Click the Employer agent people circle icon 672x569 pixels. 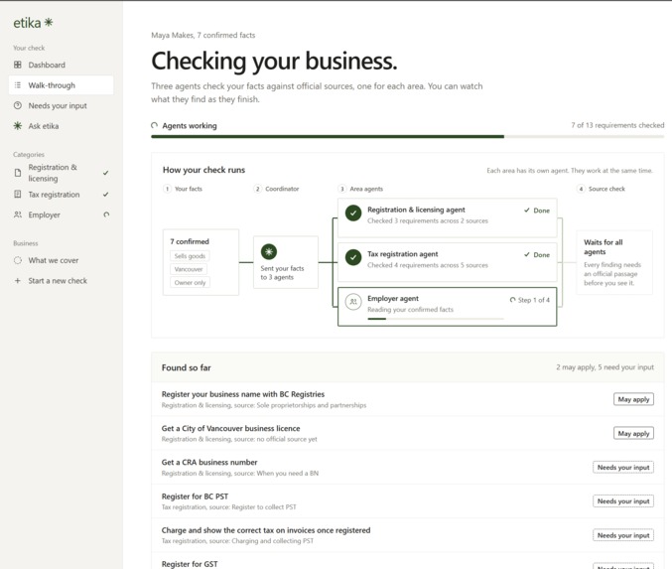[x=353, y=302]
